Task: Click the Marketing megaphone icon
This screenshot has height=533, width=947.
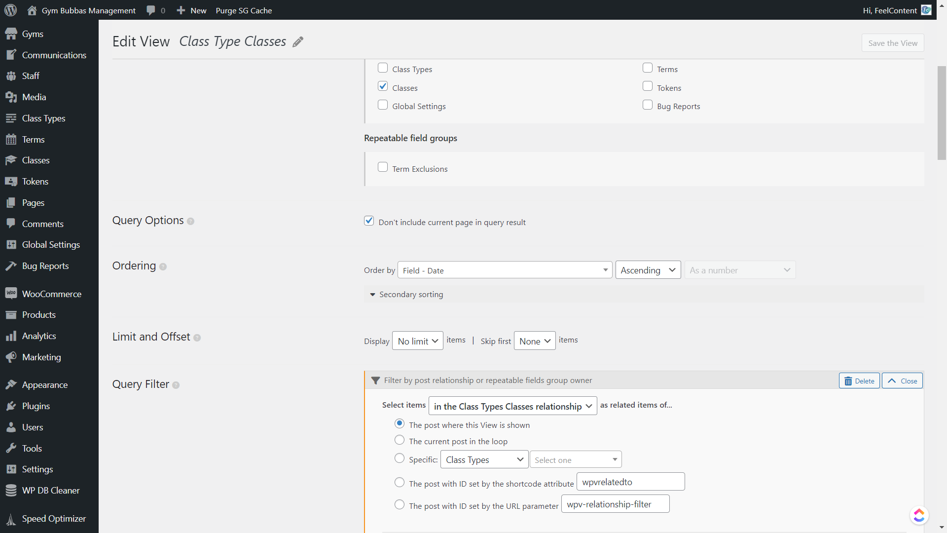Action: 11,357
